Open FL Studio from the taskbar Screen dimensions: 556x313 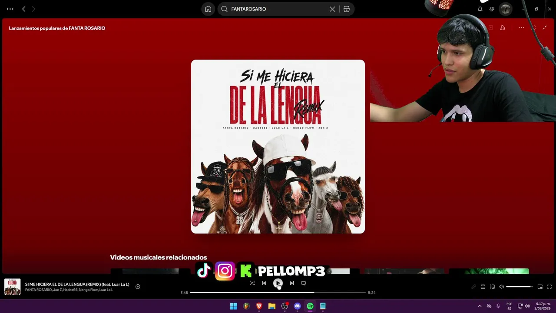(246, 306)
